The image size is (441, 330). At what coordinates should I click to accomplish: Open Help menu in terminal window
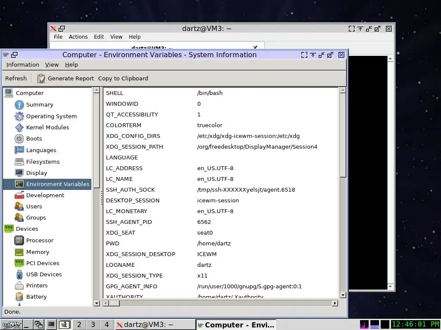pos(135,37)
